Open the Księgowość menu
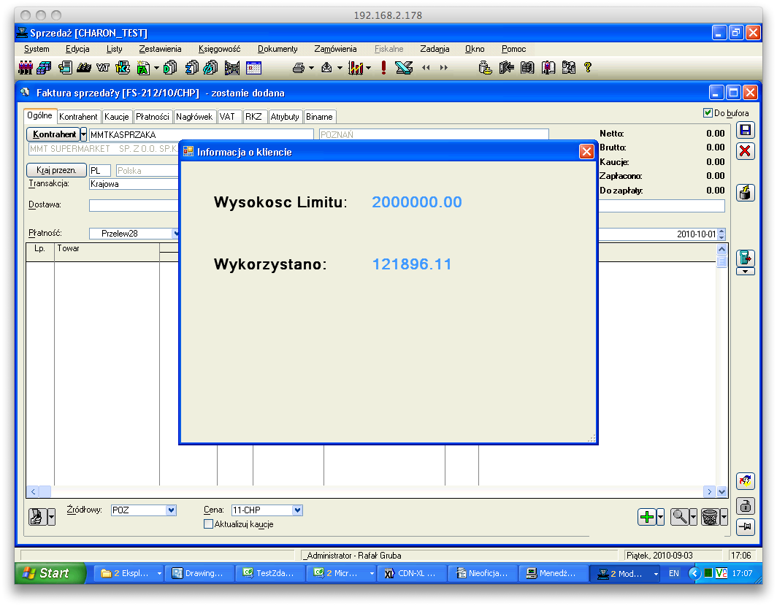777x606 pixels. [x=219, y=49]
